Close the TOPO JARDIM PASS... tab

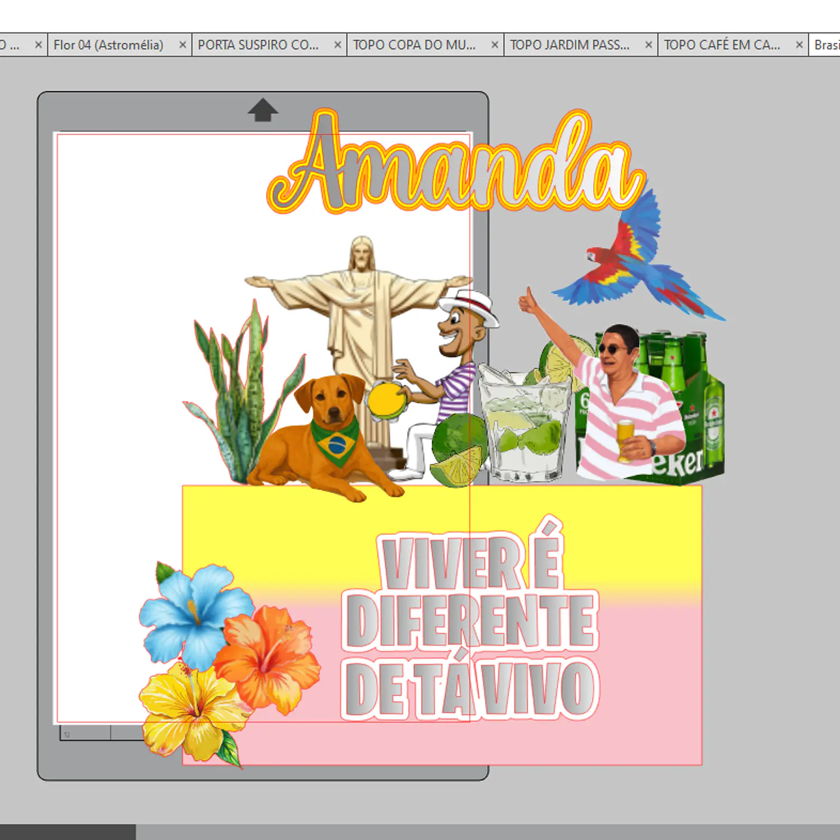(648, 45)
